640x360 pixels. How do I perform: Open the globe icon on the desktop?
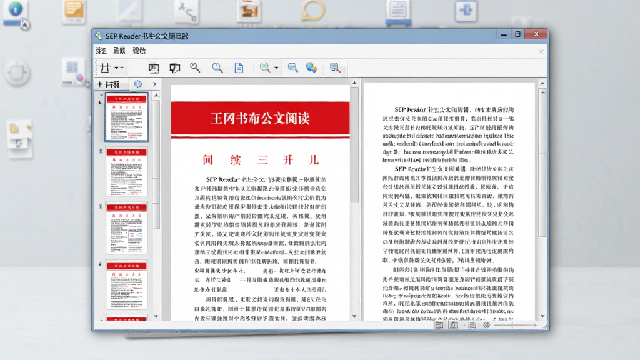[16, 10]
